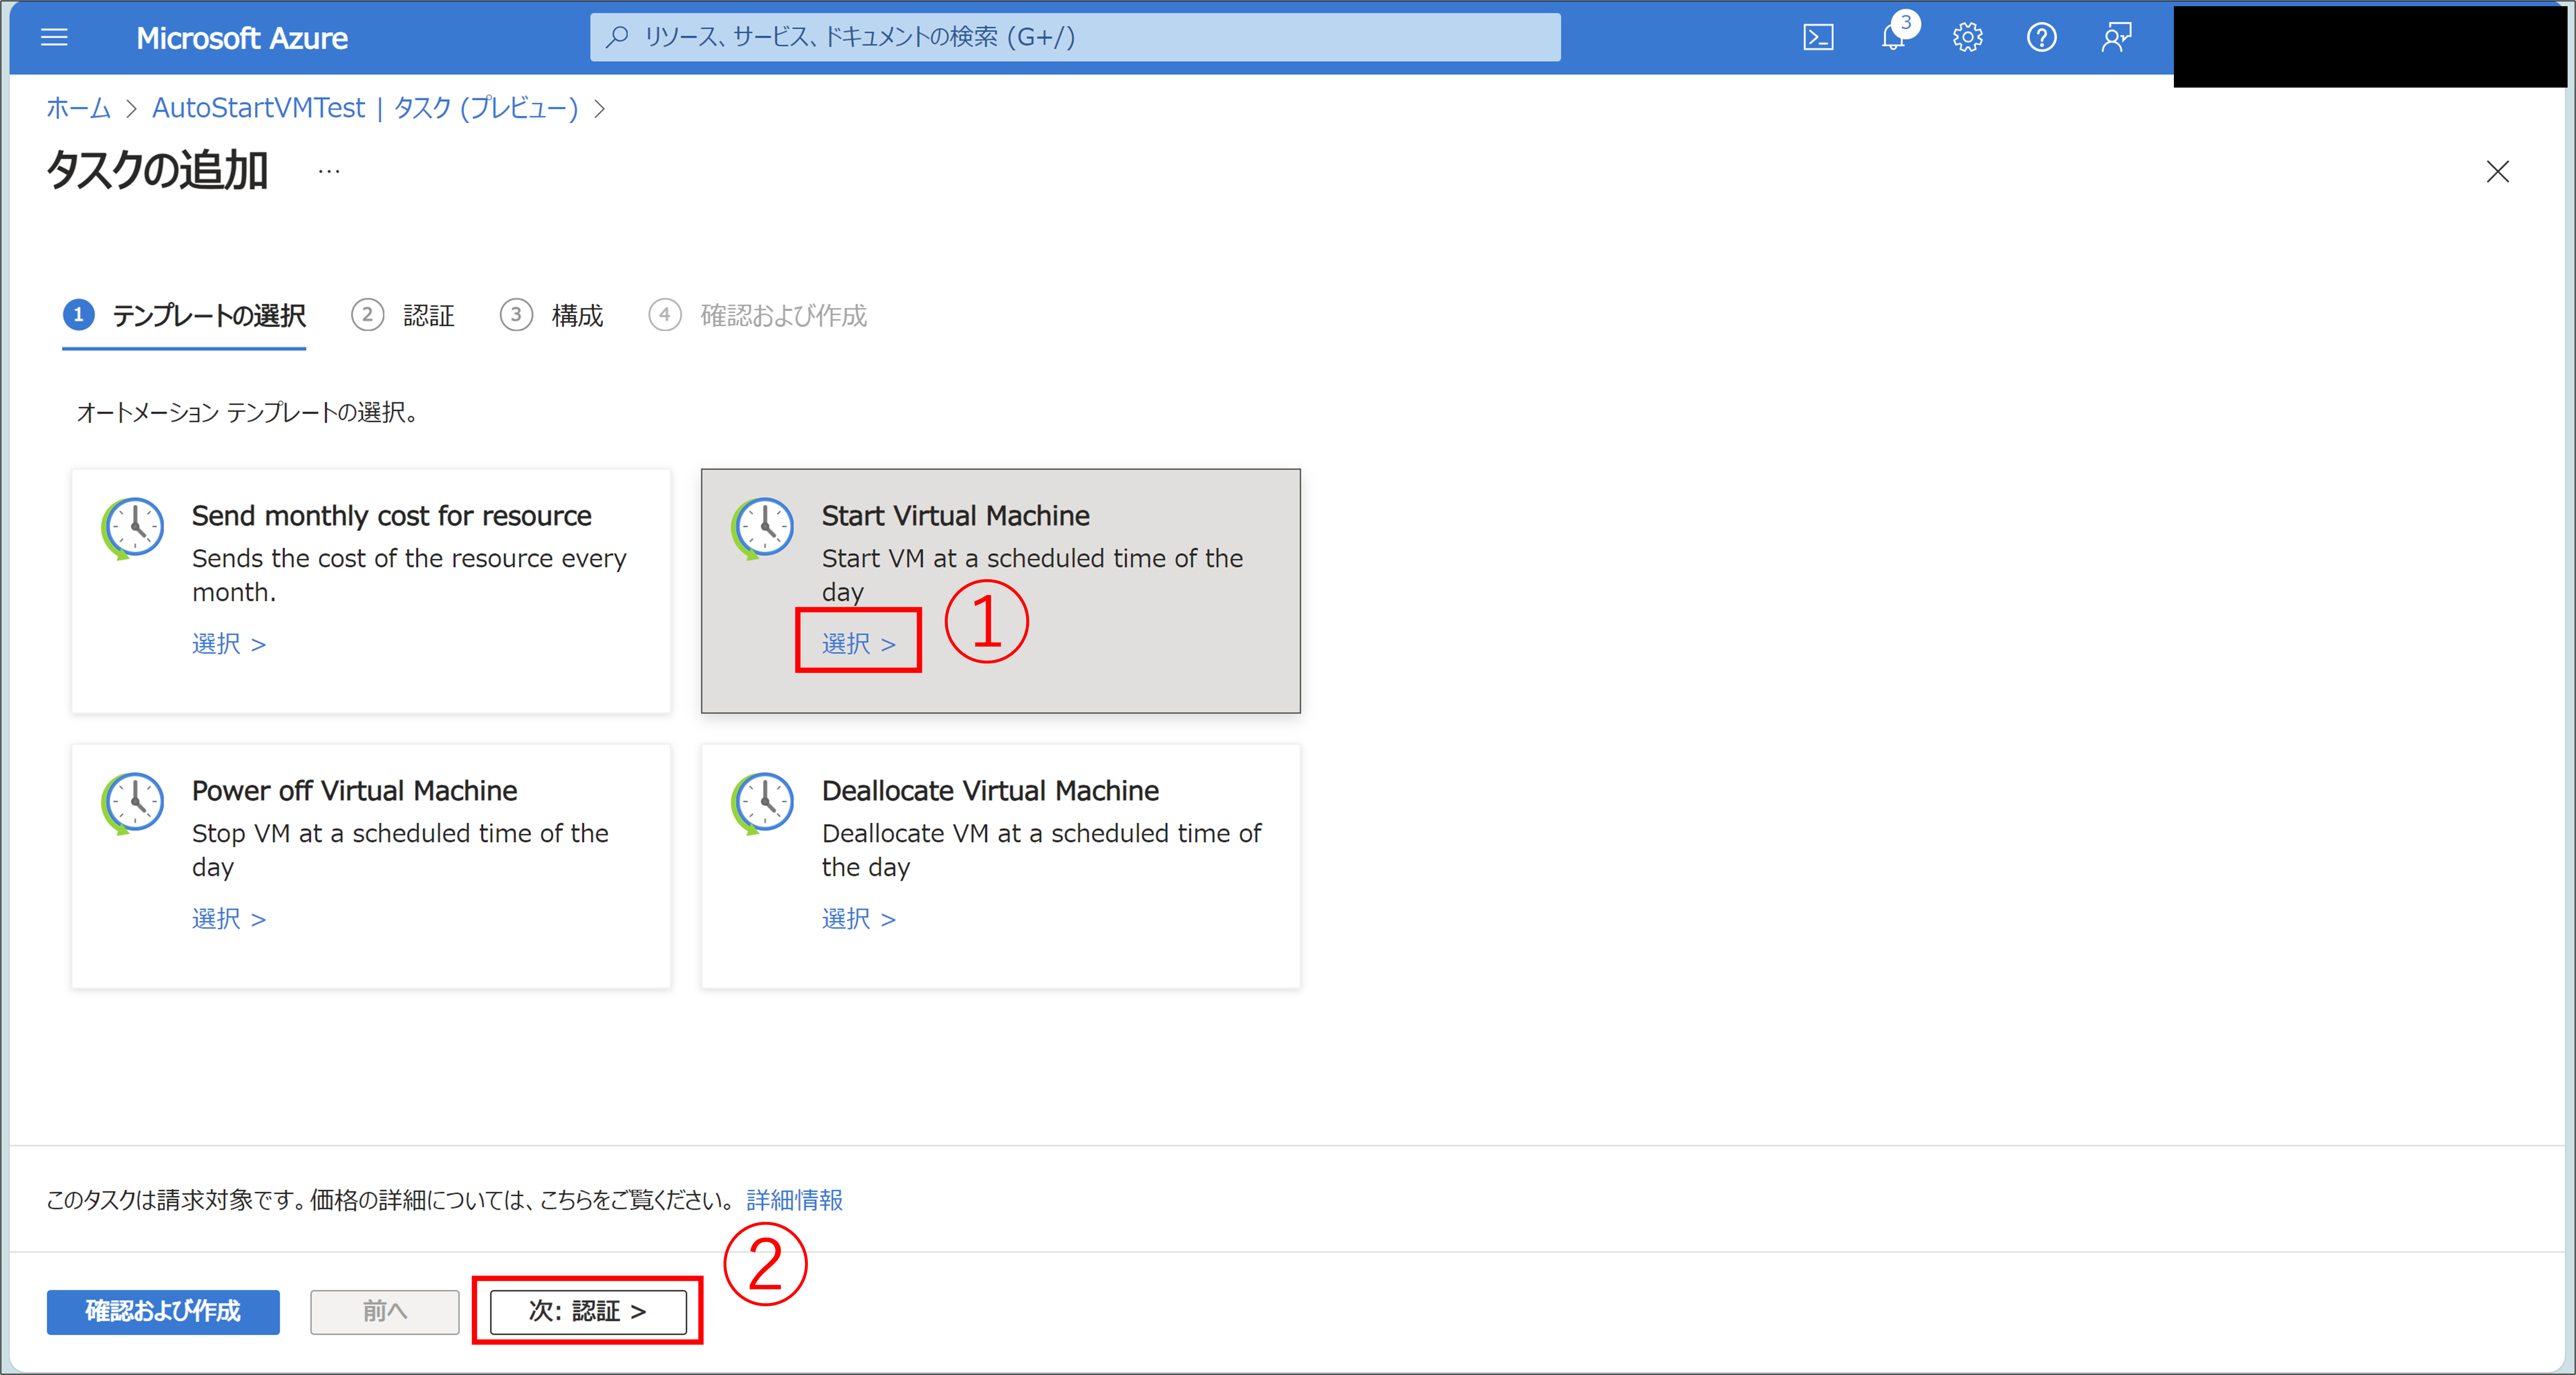Screen dimensions: 2576x1375
Task: Focus the resource search box
Action: click(1075, 37)
